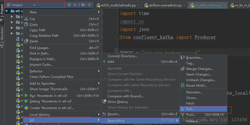Choose Paste from the context menu
The height and width of the screenshot is (125, 250).
62,41
